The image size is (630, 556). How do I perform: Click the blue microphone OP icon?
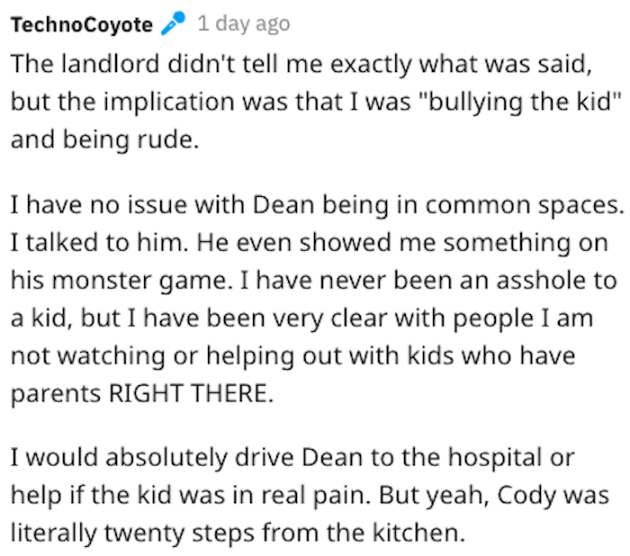click(x=173, y=23)
